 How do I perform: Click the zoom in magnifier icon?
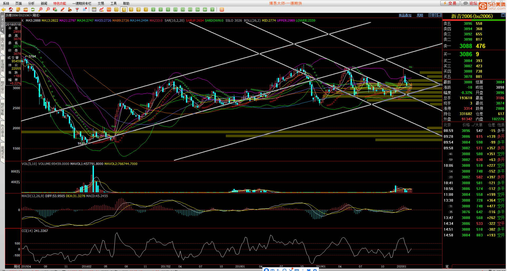(x=40, y=9)
